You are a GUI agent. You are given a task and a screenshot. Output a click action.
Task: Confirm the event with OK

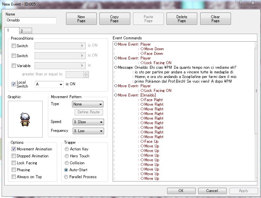[x=181, y=191]
